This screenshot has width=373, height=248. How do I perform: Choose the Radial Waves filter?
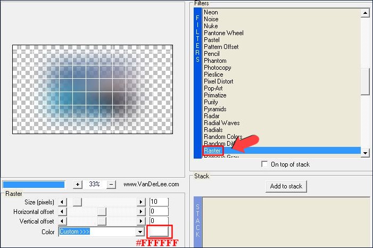(221, 123)
